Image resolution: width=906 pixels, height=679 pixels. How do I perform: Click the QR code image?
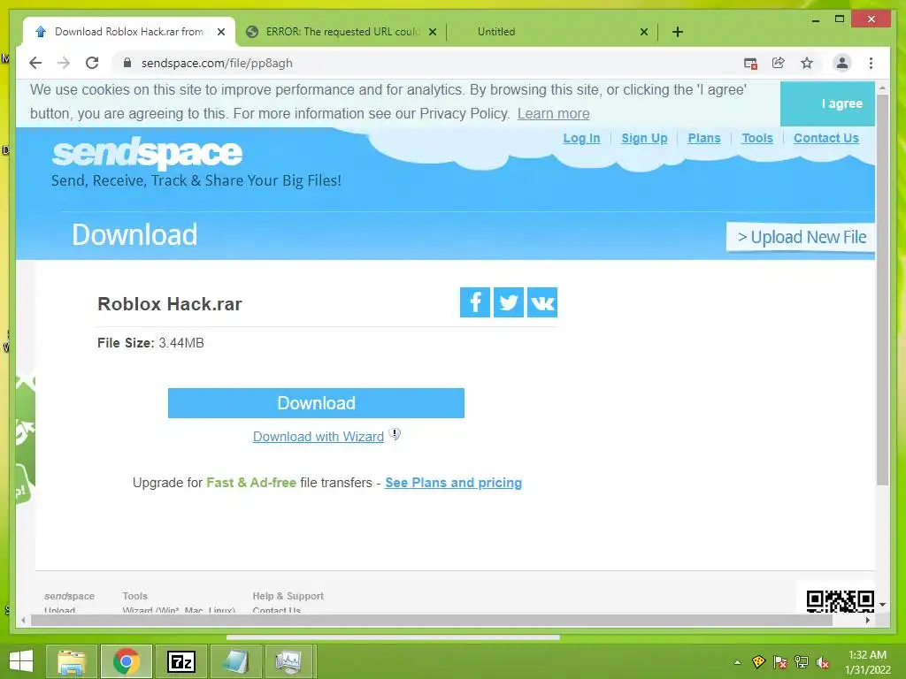click(841, 601)
